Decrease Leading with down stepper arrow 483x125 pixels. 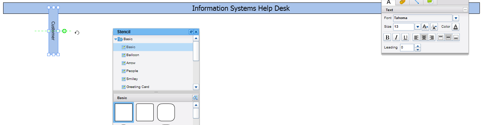[418, 50]
